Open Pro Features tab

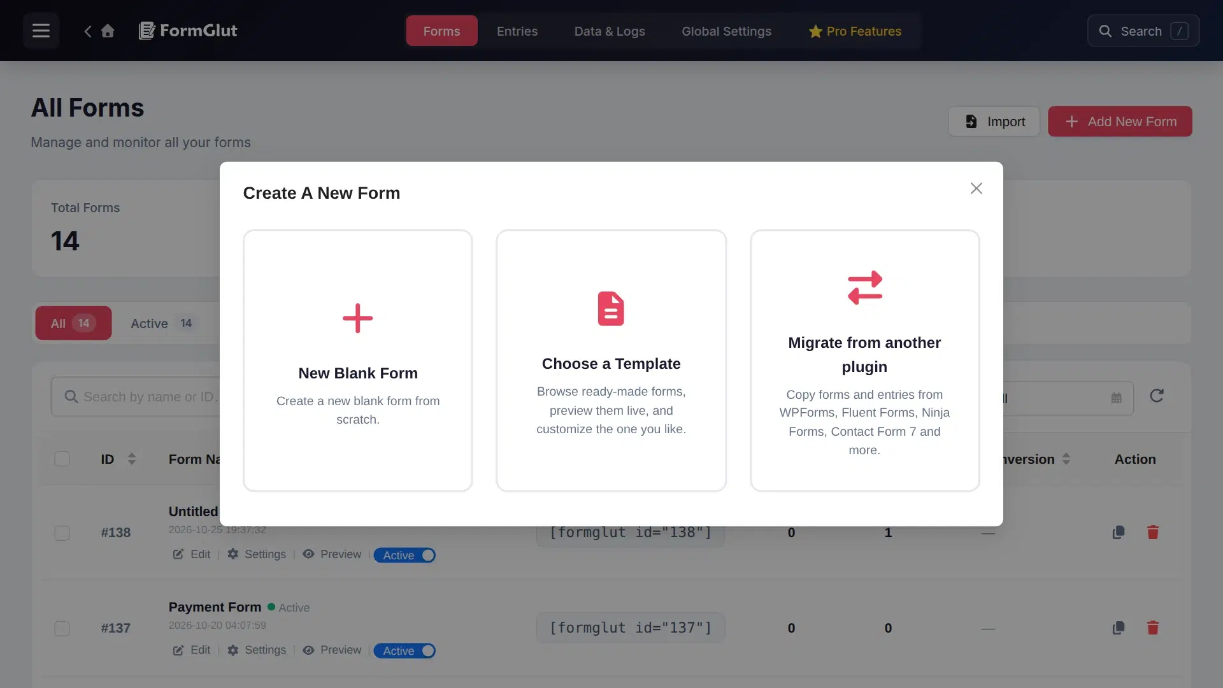(855, 31)
